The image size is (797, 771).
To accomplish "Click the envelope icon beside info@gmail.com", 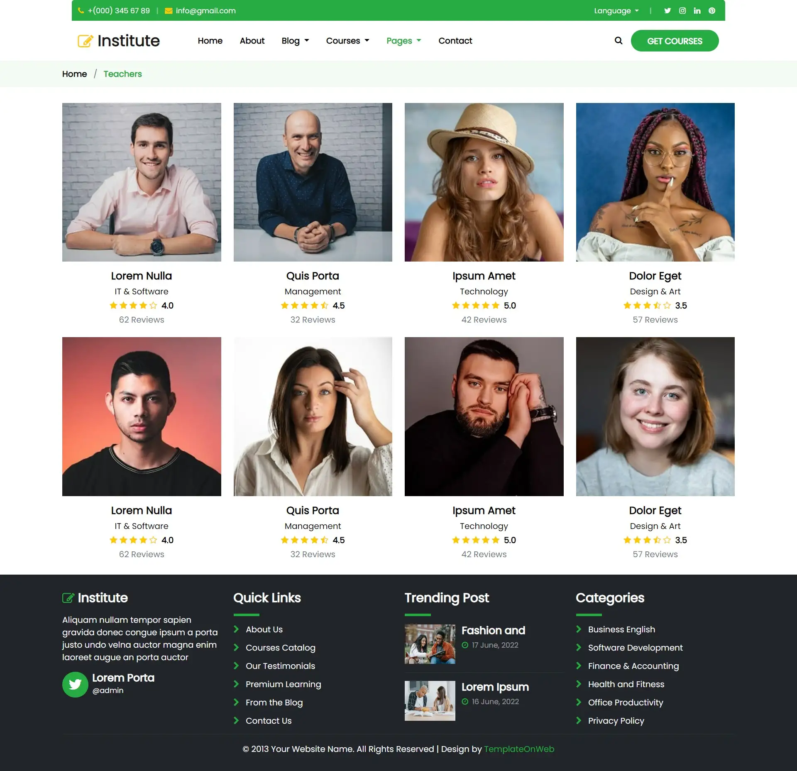I will (x=169, y=11).
